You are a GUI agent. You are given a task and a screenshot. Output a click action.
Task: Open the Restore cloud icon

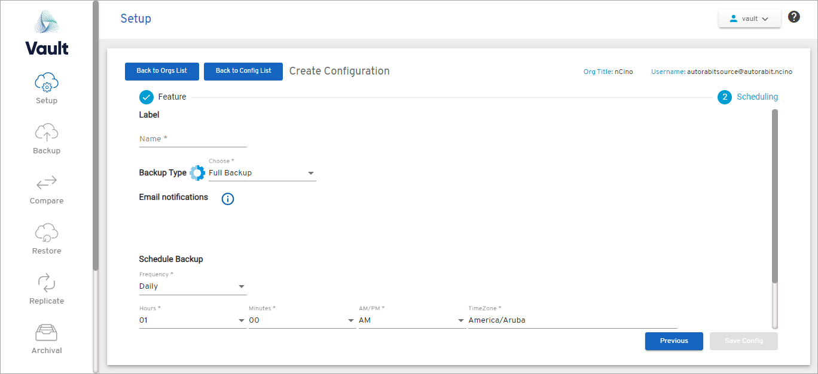click(x=47, y=233)
